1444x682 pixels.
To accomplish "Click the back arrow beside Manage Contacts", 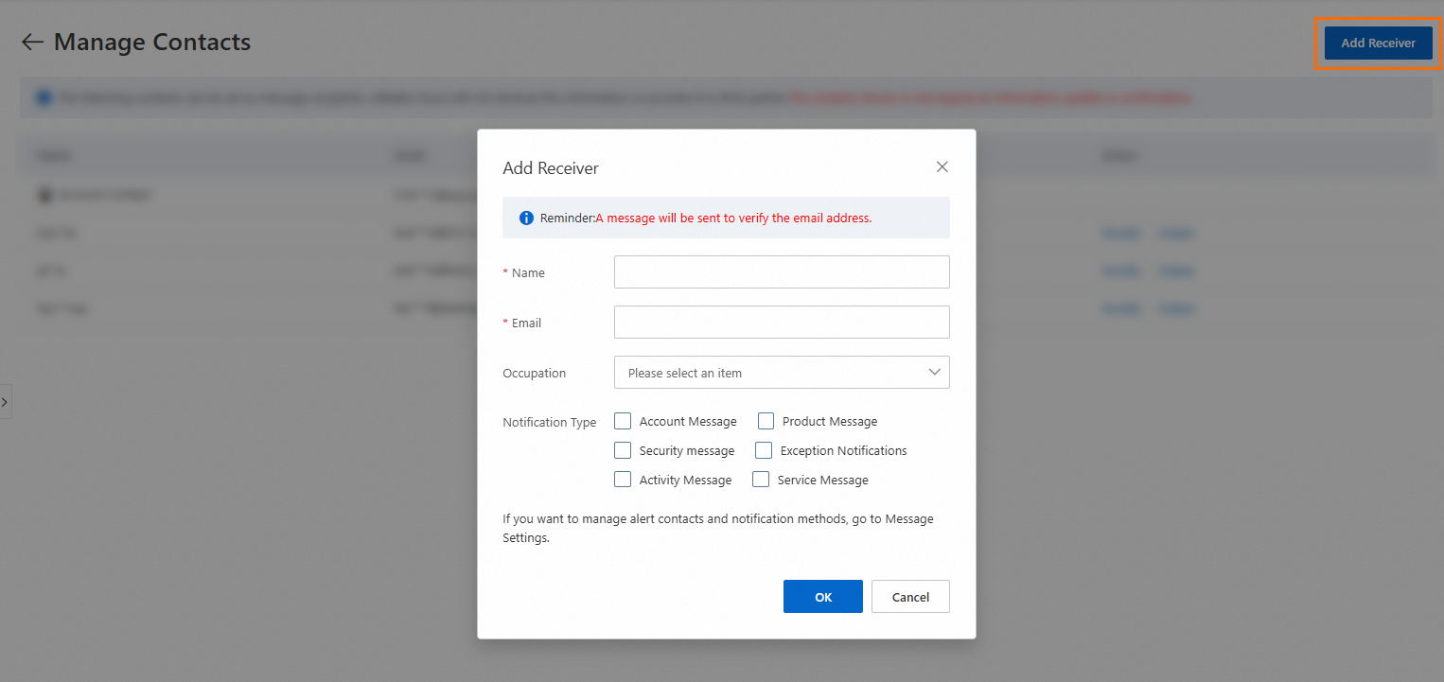I will click(x=33, y=43).
